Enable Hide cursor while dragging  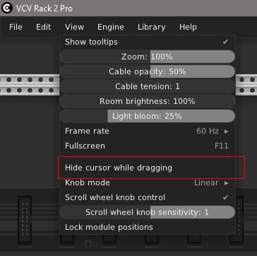coord(148,168)
